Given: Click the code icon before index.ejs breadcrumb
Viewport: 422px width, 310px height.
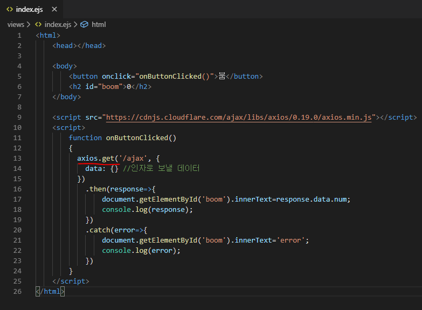Looking at the screenshot, I should pos(38,24).
